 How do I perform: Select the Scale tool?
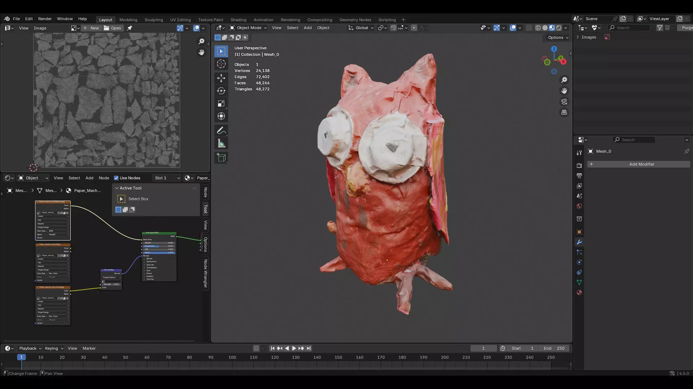[x=221, y=104]
